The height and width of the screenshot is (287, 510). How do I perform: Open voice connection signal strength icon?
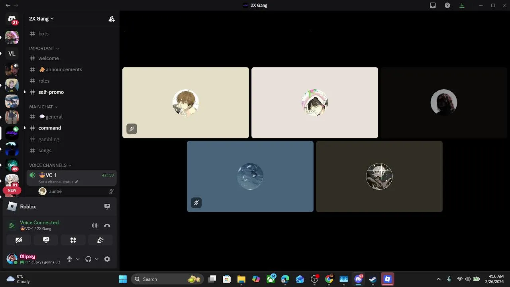(12, 226)
